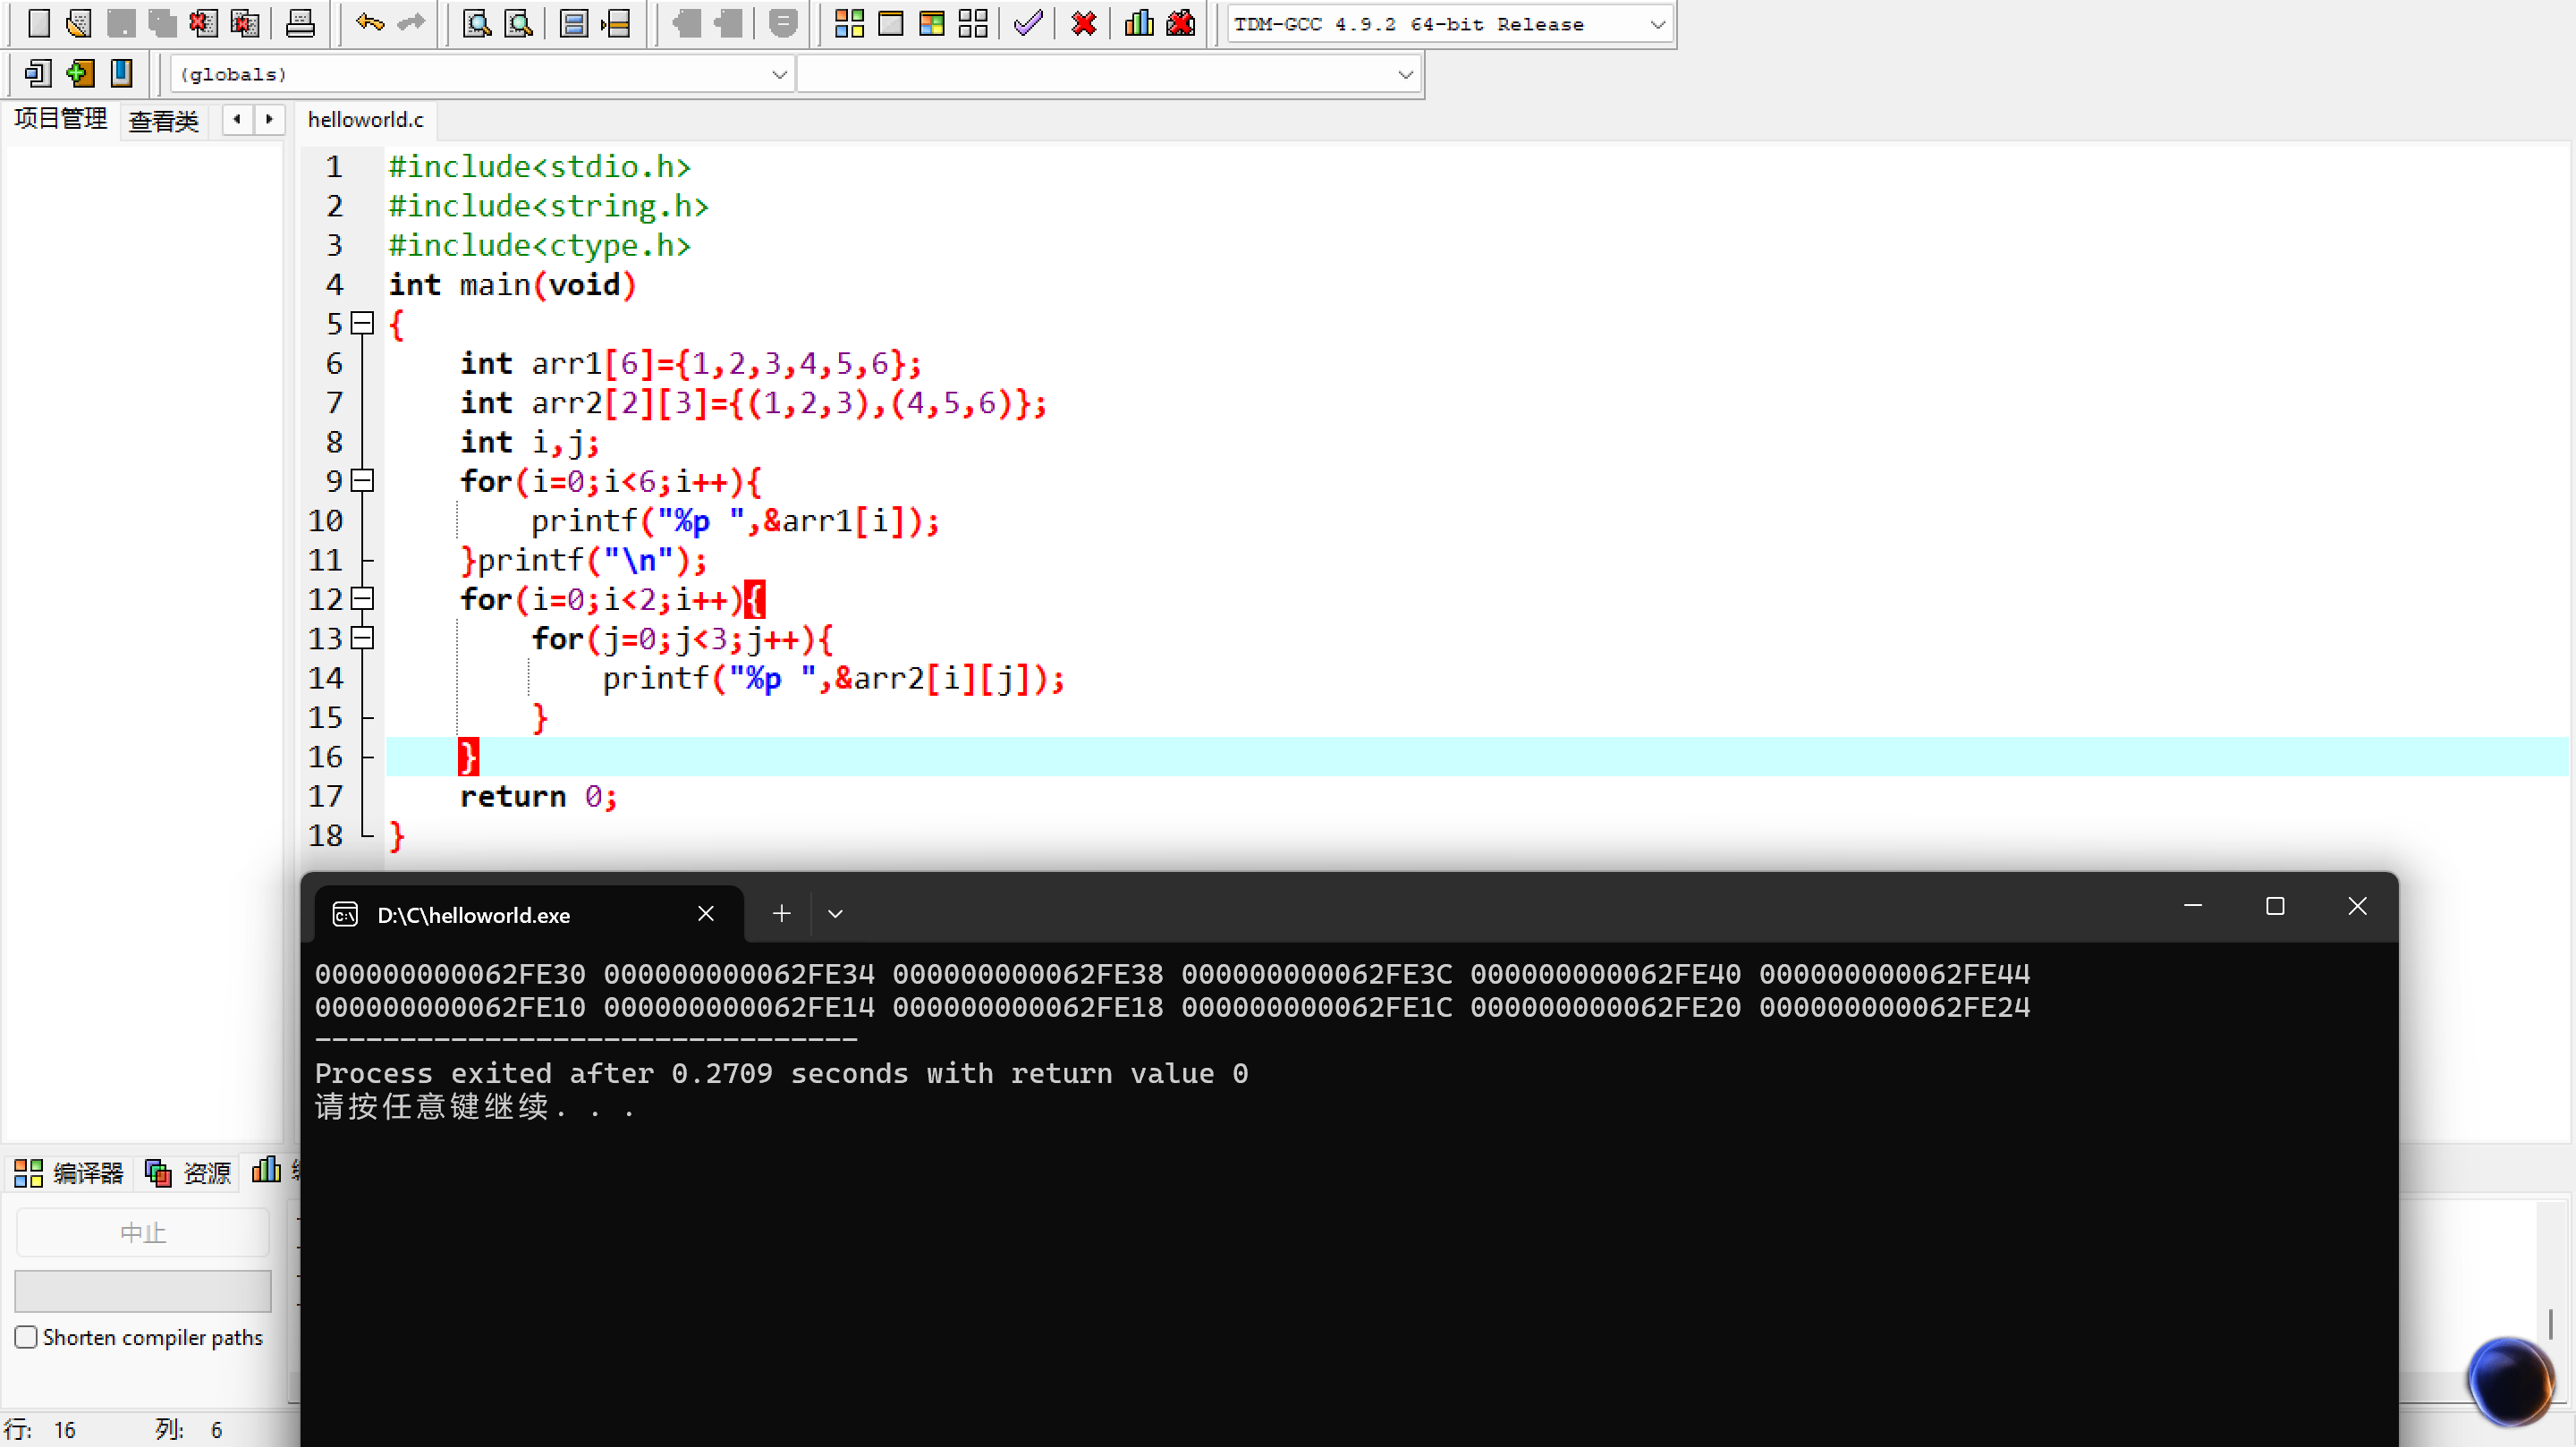
Task: Collapse the fold marker on line 5
Action: coord(363,323)
